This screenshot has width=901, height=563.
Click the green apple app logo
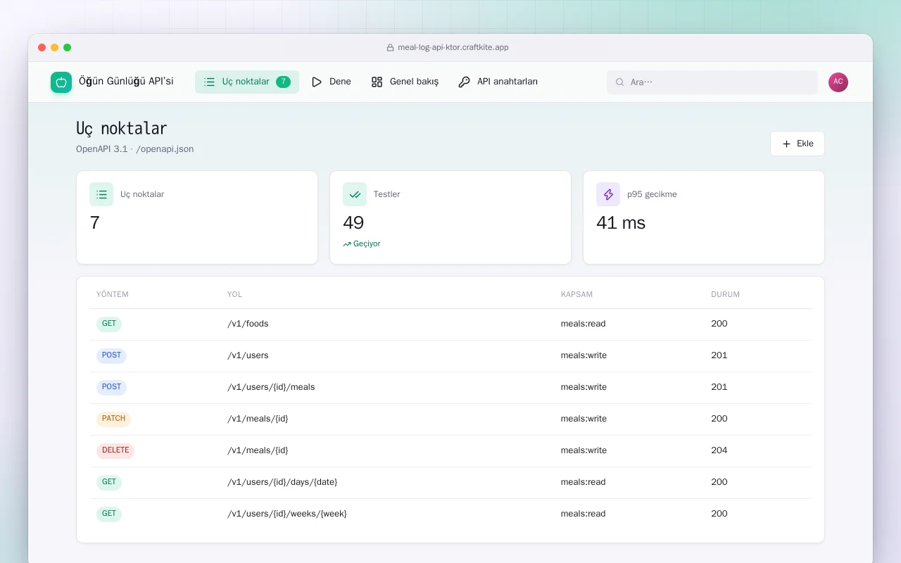pyautogui.click(x=61, y=82)
